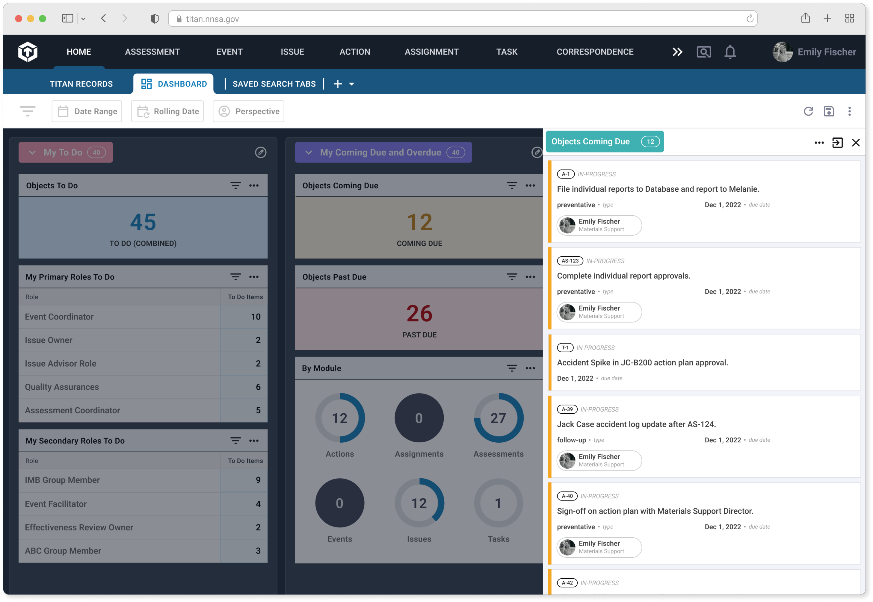Toggle collapse on My Coming Due and Overdue
The width and height of the screenshot is (873, 602).
tap(309, 152)
